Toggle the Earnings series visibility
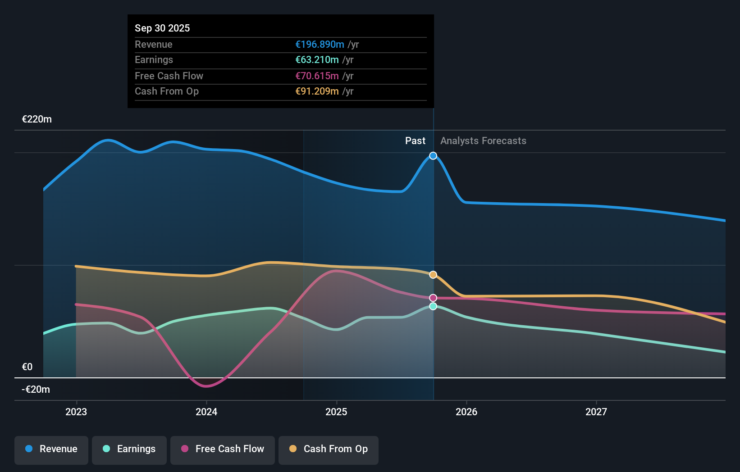 pyautogui.click(x=129, y=449)
